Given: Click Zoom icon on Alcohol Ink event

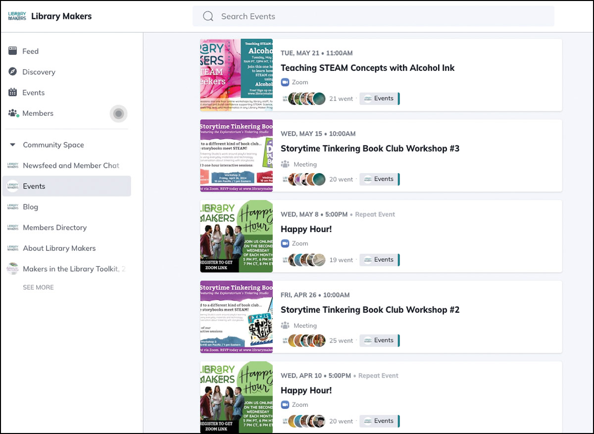Looking at the screenshot, I should (285, 82).
